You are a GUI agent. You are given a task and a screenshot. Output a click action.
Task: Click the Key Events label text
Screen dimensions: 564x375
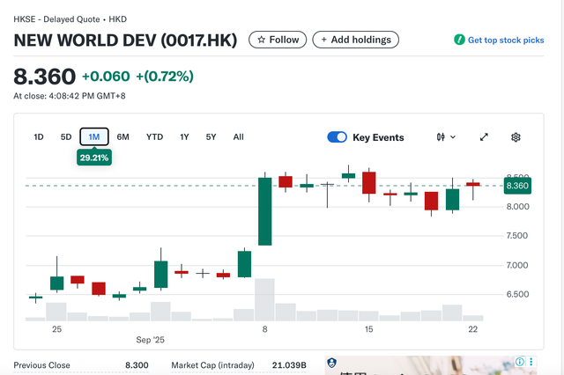coord(378,137)
